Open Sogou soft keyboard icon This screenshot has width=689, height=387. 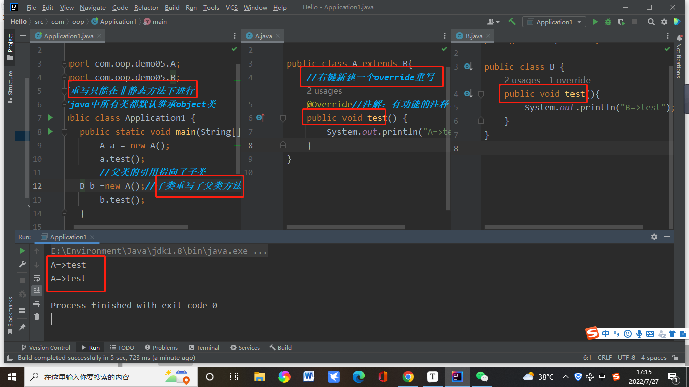tap(650, 334)
